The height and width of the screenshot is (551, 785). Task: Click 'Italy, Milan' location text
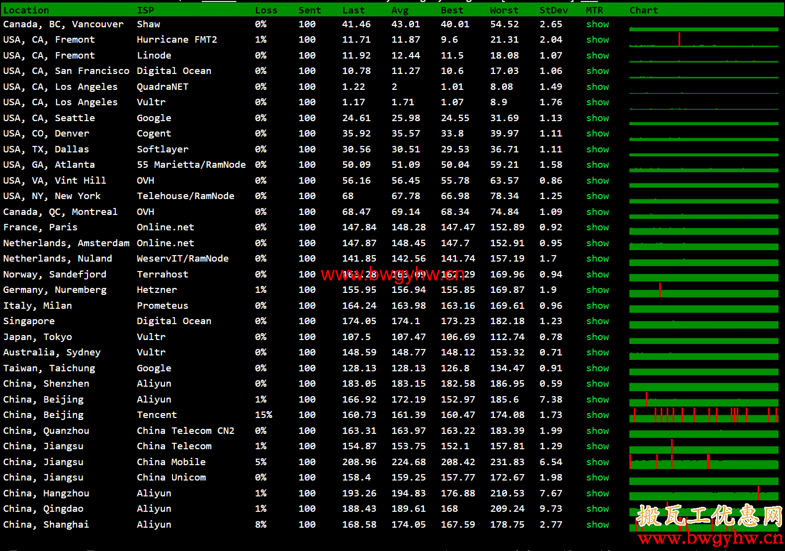point(37,306)
